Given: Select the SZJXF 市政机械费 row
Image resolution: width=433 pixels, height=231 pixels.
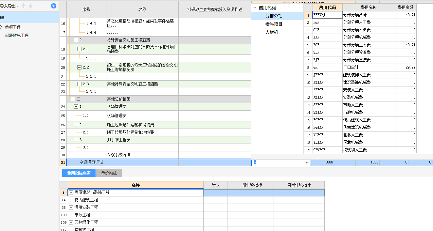Looking at the screenshot, I should [360, 113].
